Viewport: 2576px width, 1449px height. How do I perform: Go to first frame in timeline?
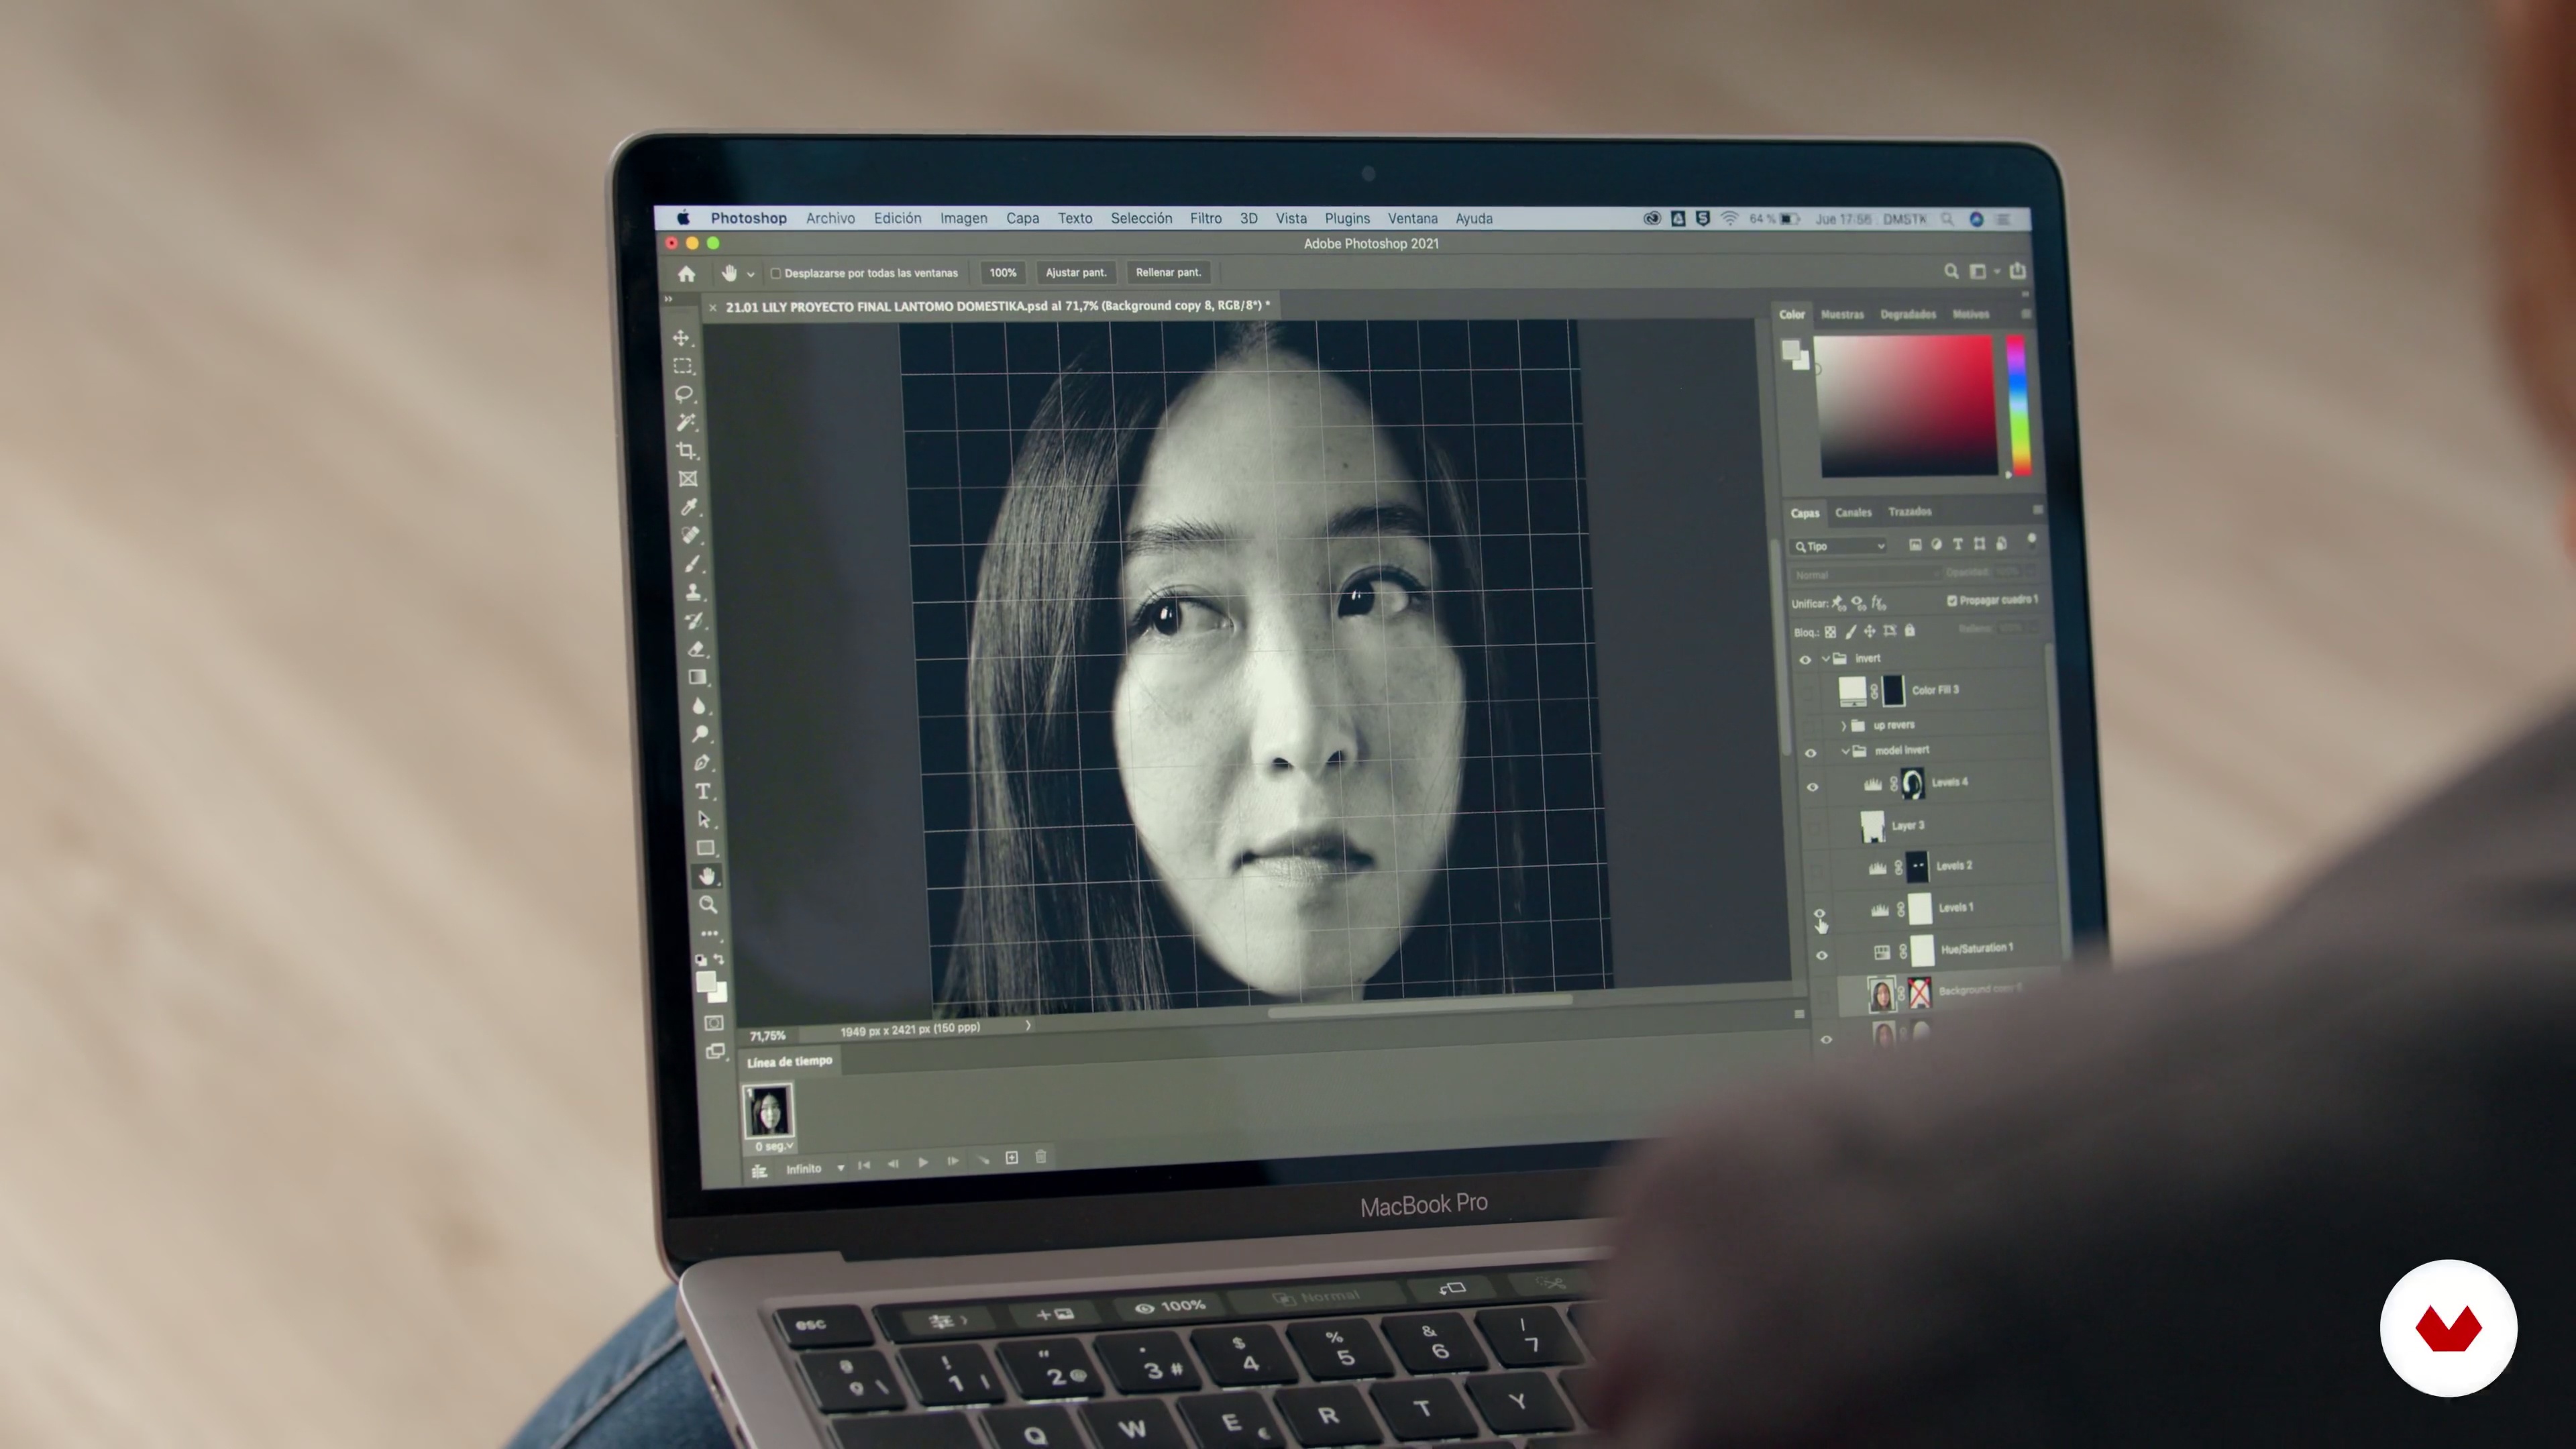tap(864, 1164)
